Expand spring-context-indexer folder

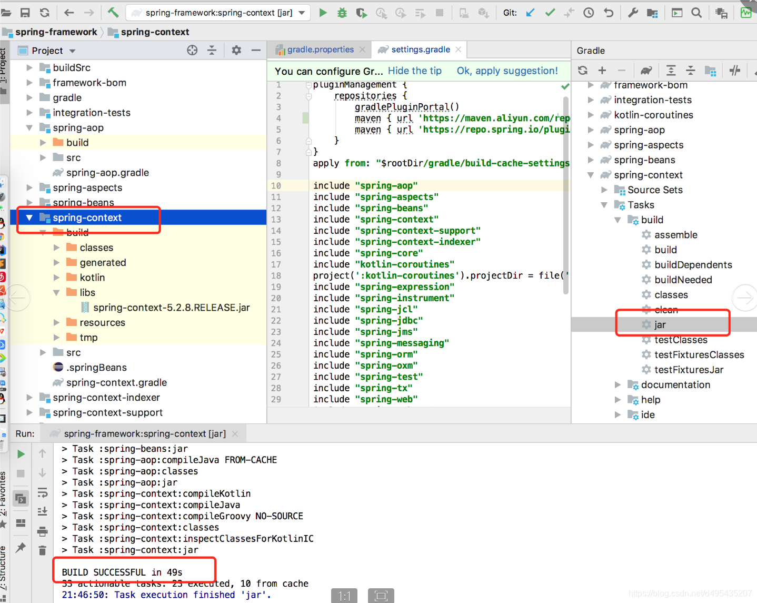[x=29, y=398]
